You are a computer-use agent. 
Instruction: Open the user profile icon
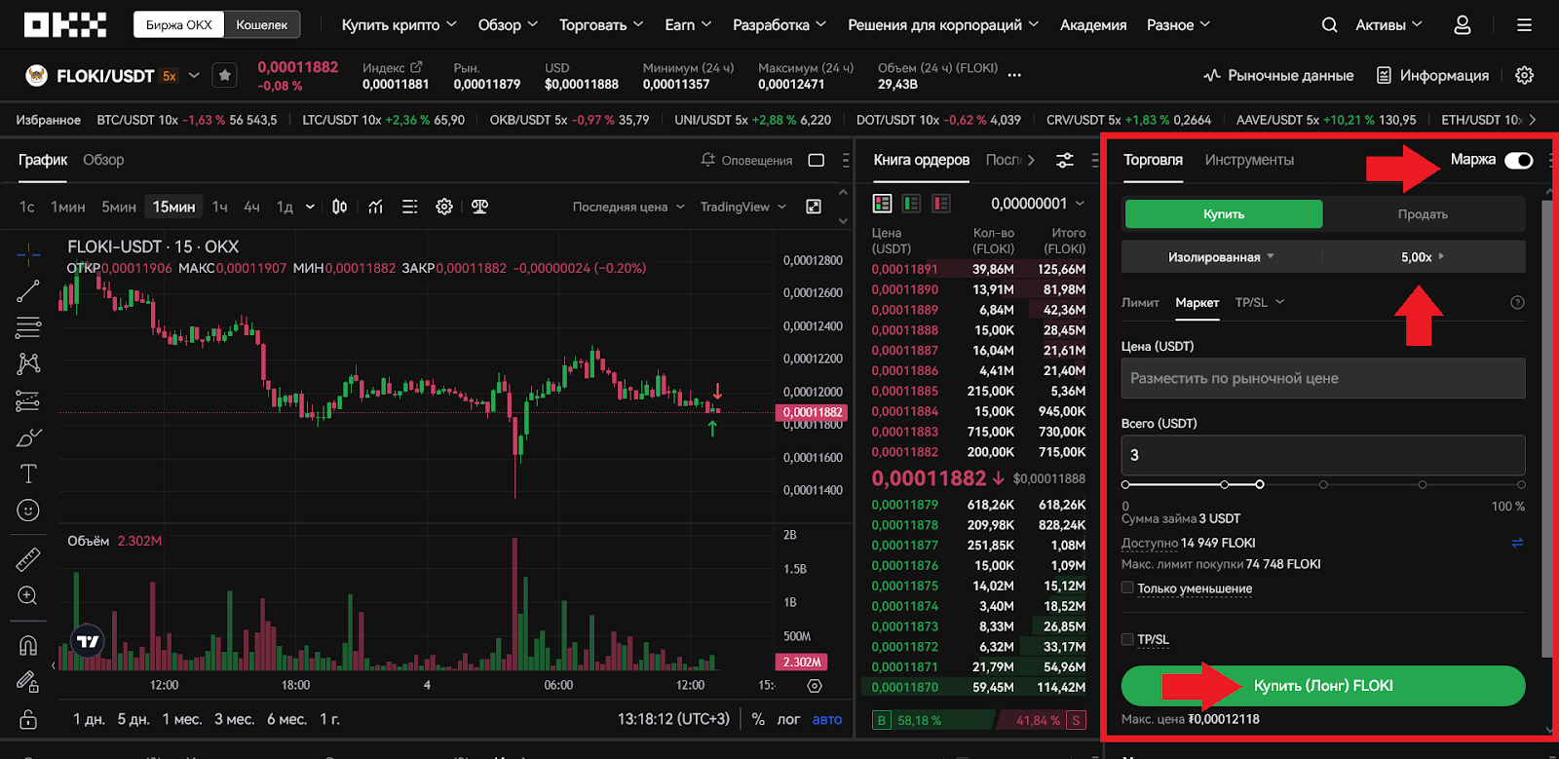click(x=1463, y=25)
